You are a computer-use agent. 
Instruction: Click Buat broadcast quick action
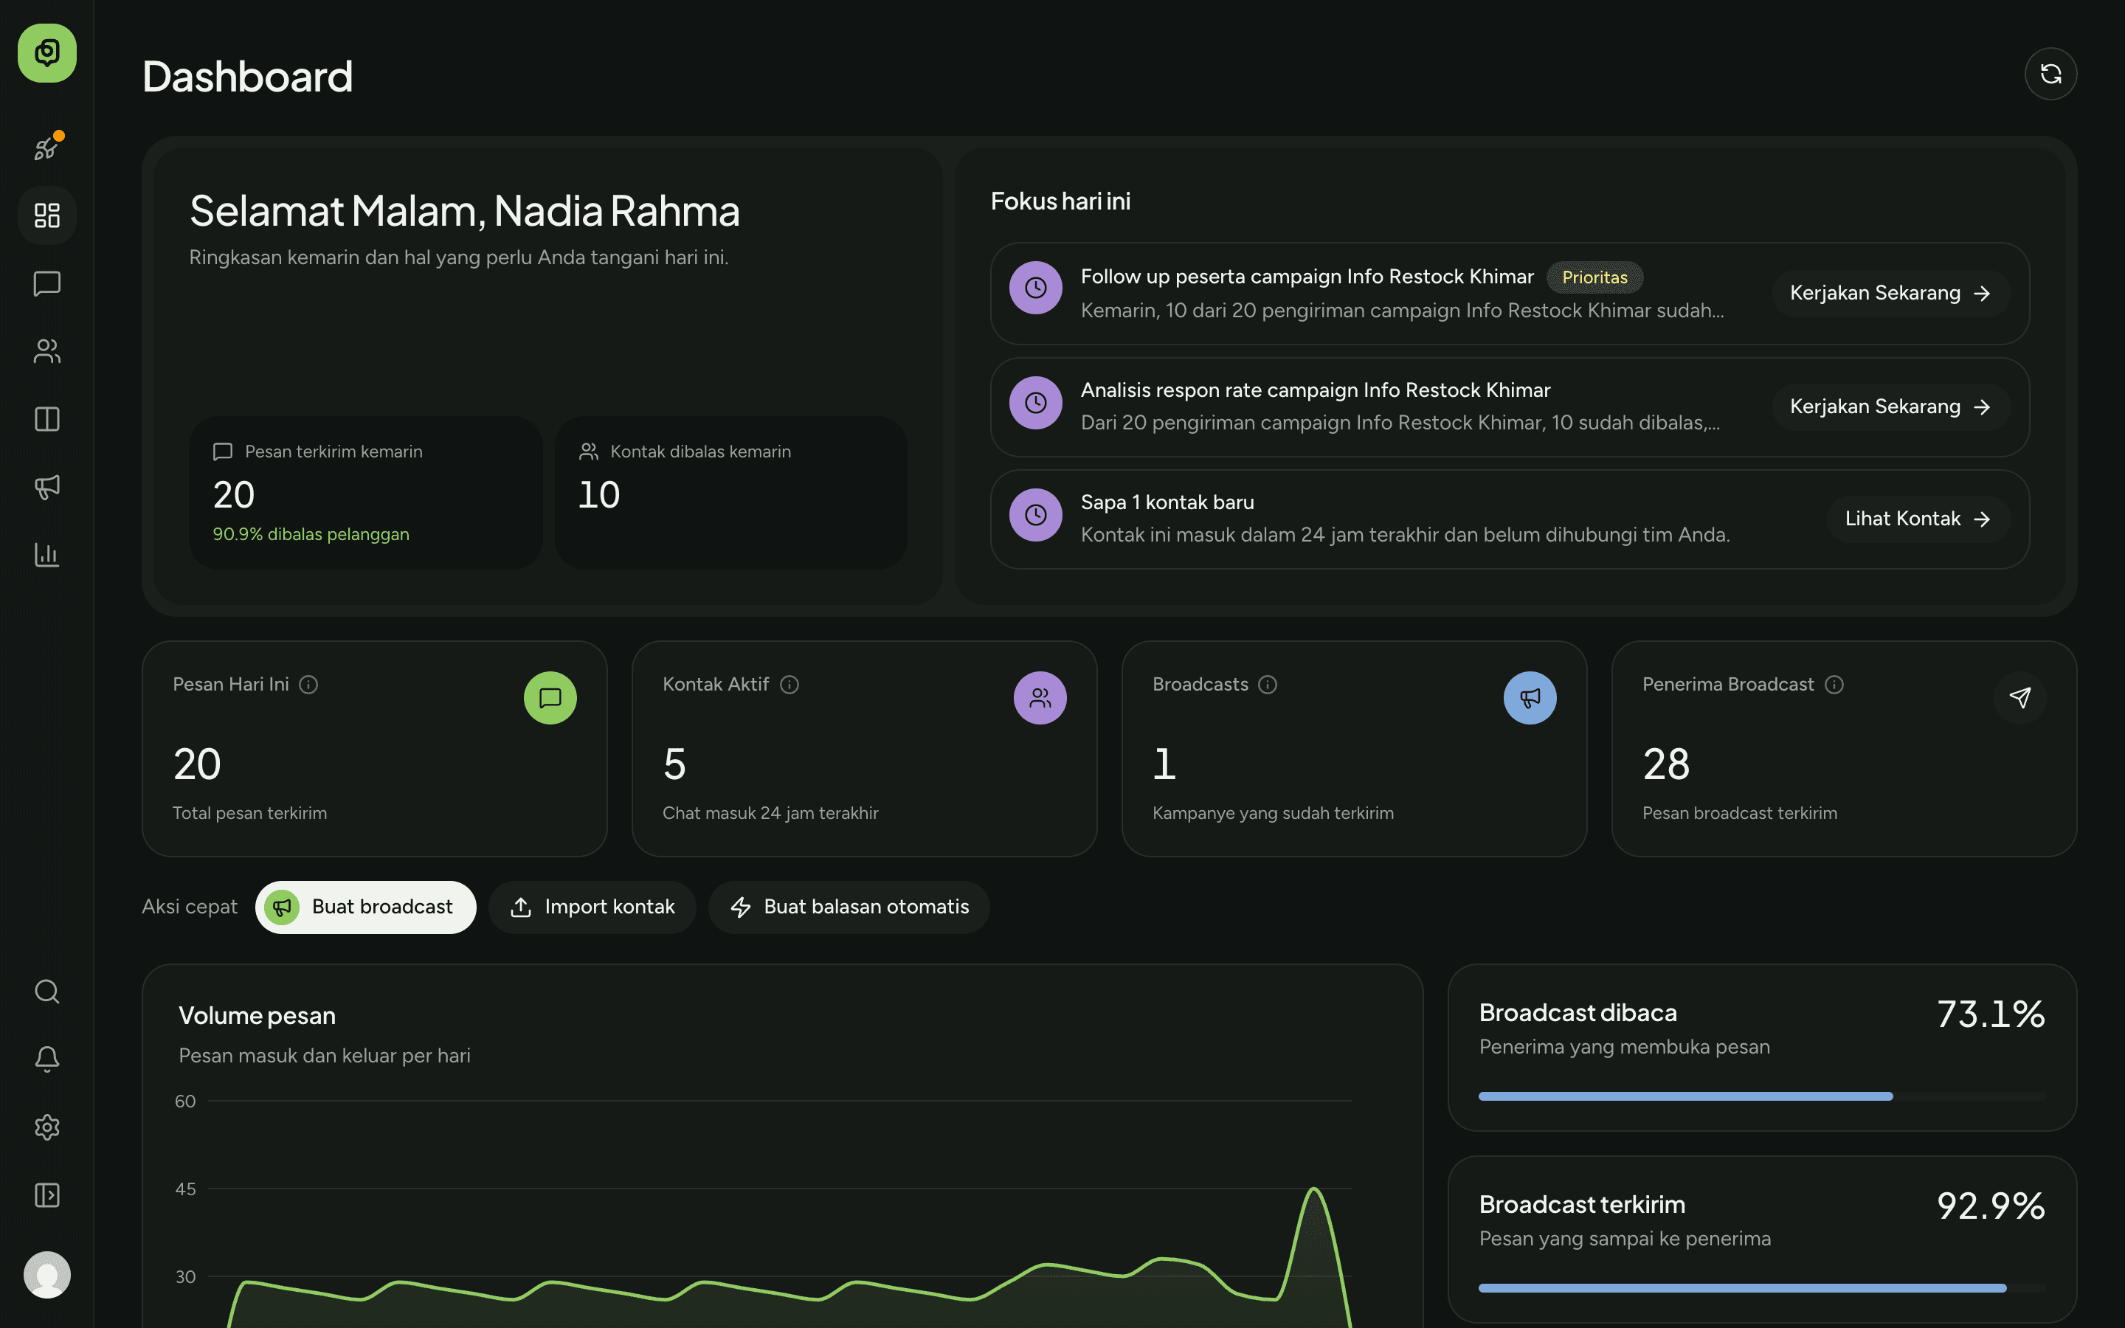click(366, 907)
